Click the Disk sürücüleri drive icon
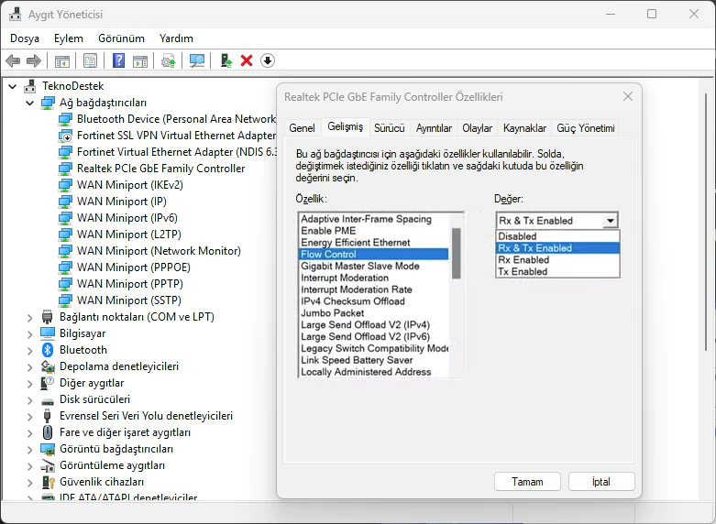 click(x=48, y=401)
